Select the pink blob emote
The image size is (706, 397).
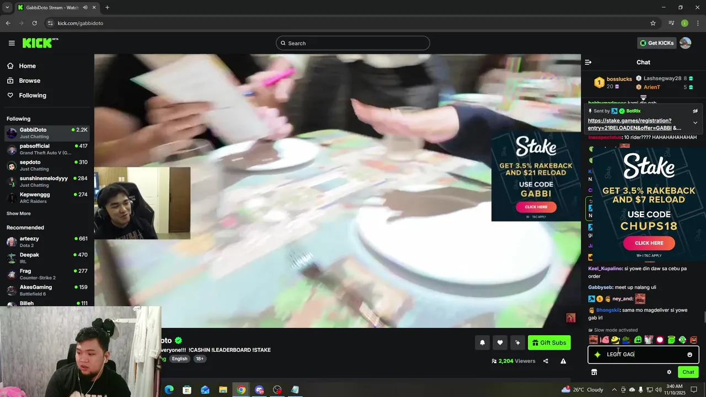pyautogui.click(x=605, y=340)
